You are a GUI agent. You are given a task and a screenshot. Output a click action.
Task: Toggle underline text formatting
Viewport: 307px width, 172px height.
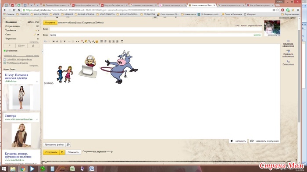[61, 42]
